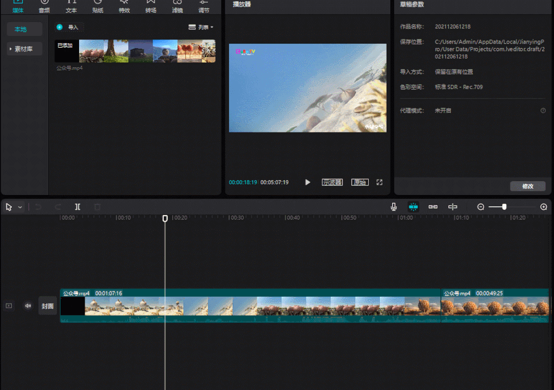Image resolution: width=554 pixels, height=390 pixels.
Task: Play the video preview
Action: [308, 182]
